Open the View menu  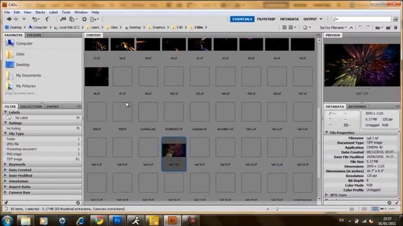click(x=28, y=13)
